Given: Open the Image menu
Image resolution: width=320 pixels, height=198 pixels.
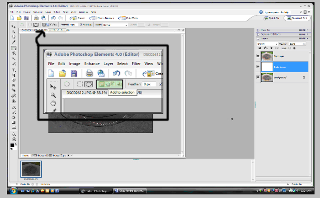Looking at the screenshot, I should [x=27, y=12].
